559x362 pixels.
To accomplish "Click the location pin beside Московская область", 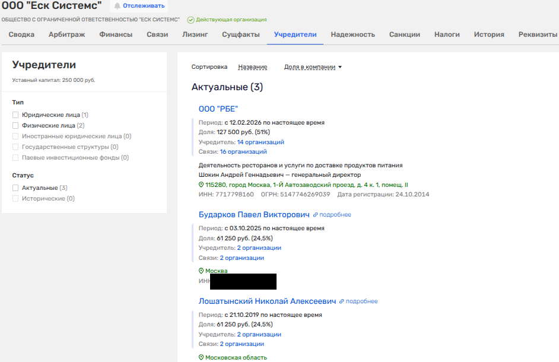I will pos(201,358).
